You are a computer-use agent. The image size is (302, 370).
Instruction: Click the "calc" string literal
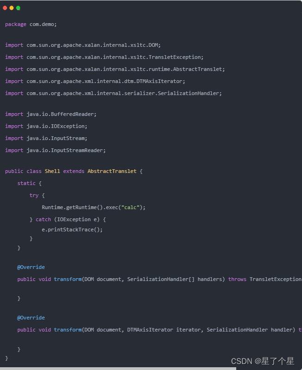coord(130,207)
